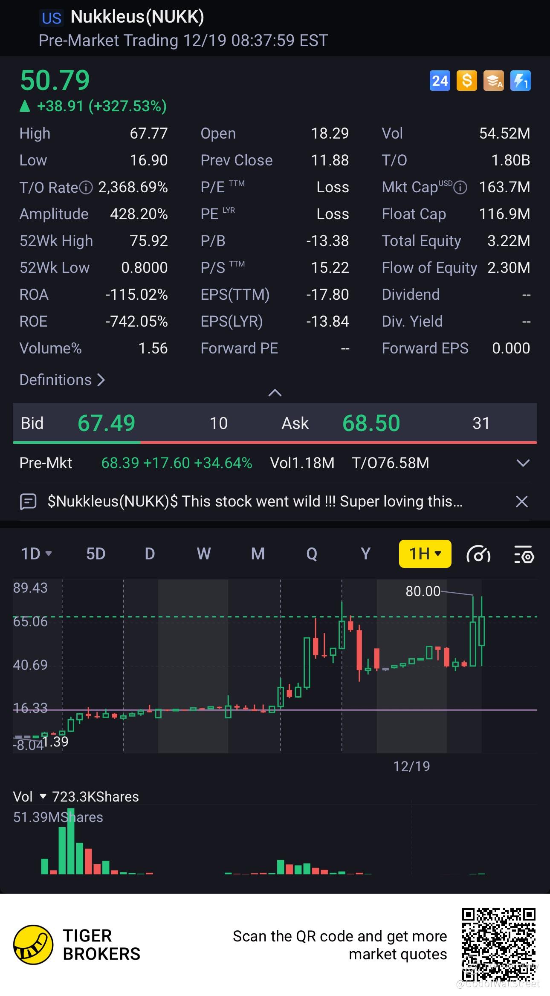Open the chart indicator gauge icon
Image resolution: width=550 pixels, height=996 pixels.
coord(479,554)
